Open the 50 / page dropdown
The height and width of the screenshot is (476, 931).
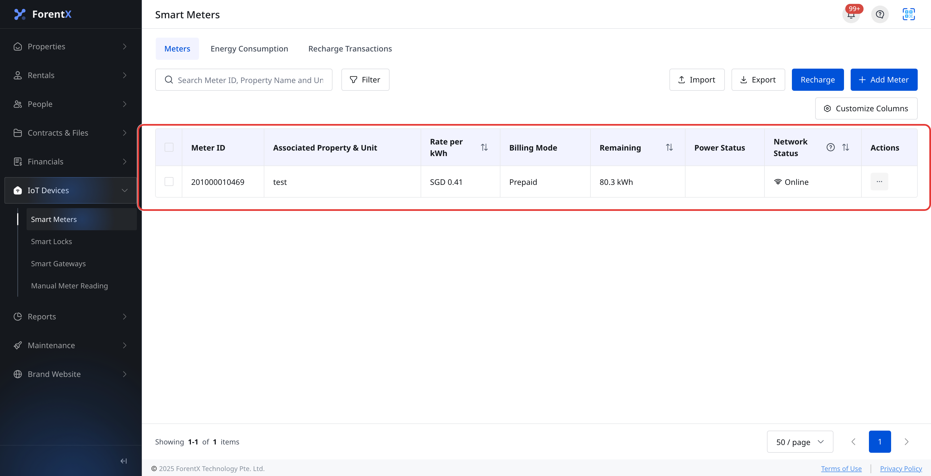click(x=800, y=442)
